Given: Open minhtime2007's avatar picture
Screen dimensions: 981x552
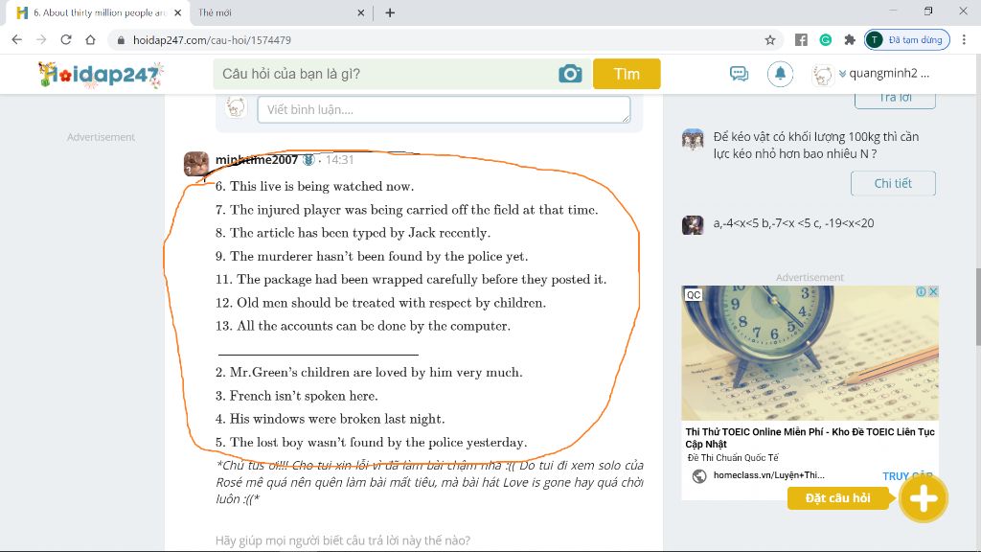Looking at the screenshot, I should 195,163.
